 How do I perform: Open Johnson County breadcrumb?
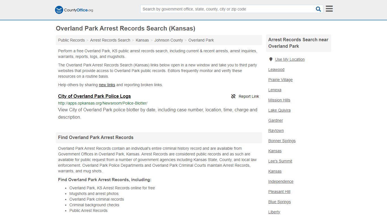[x=169, y=40]
